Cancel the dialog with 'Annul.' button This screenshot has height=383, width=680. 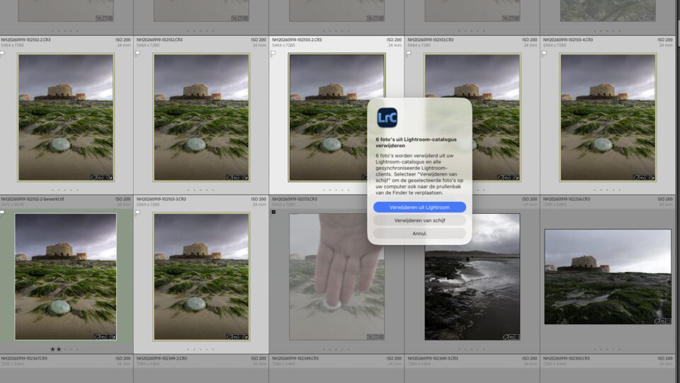pyautogui.click(x=419, y=233)
